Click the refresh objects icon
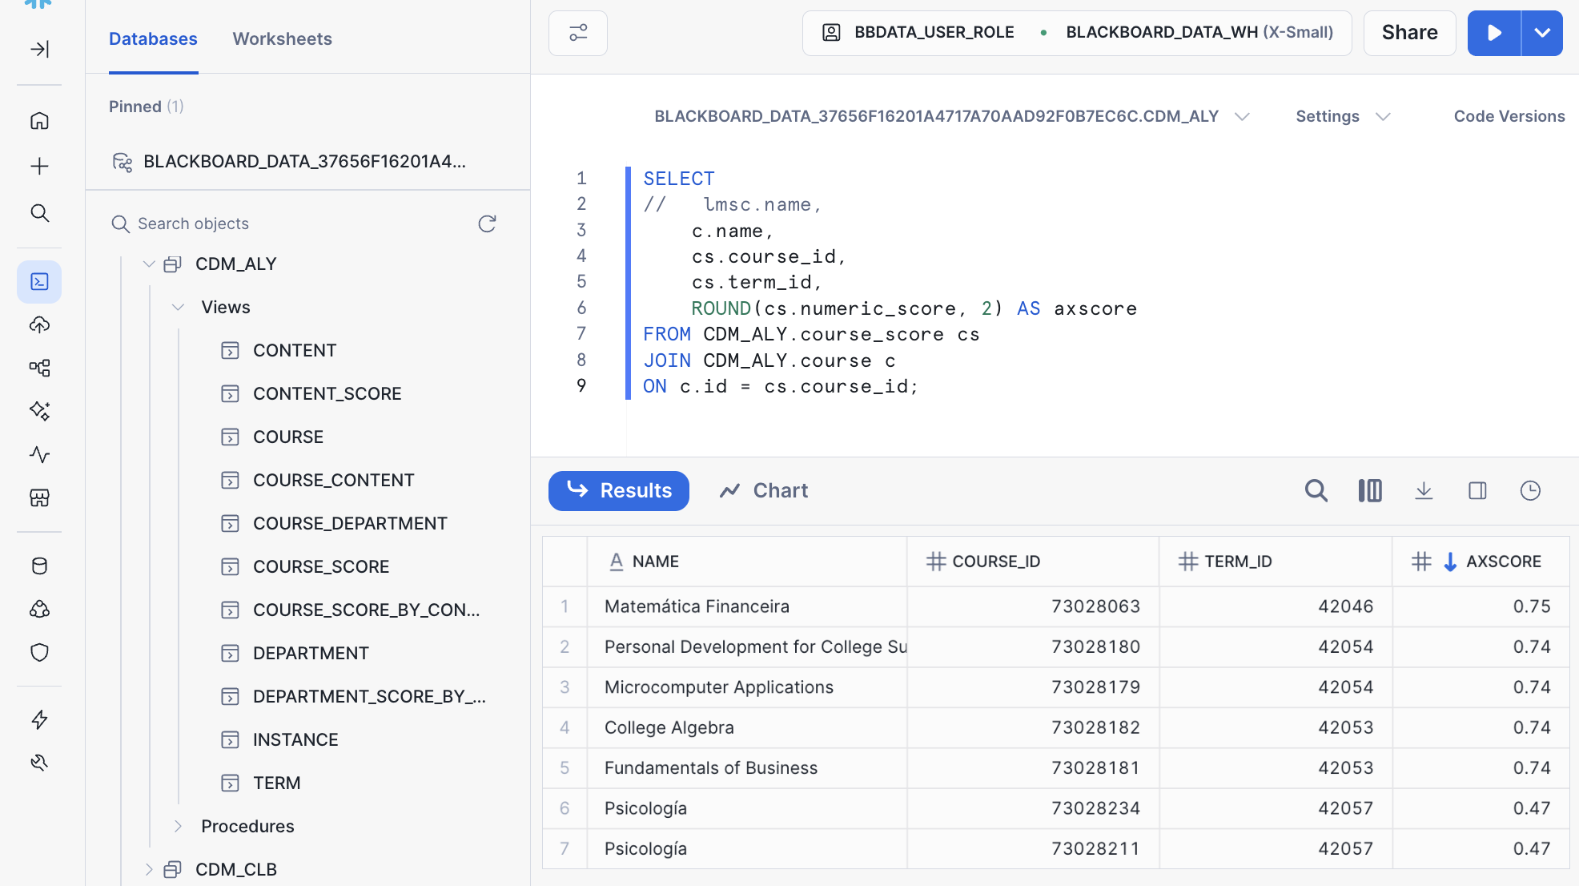Screen dimensions: 1579x886 [x=487, y=224]
